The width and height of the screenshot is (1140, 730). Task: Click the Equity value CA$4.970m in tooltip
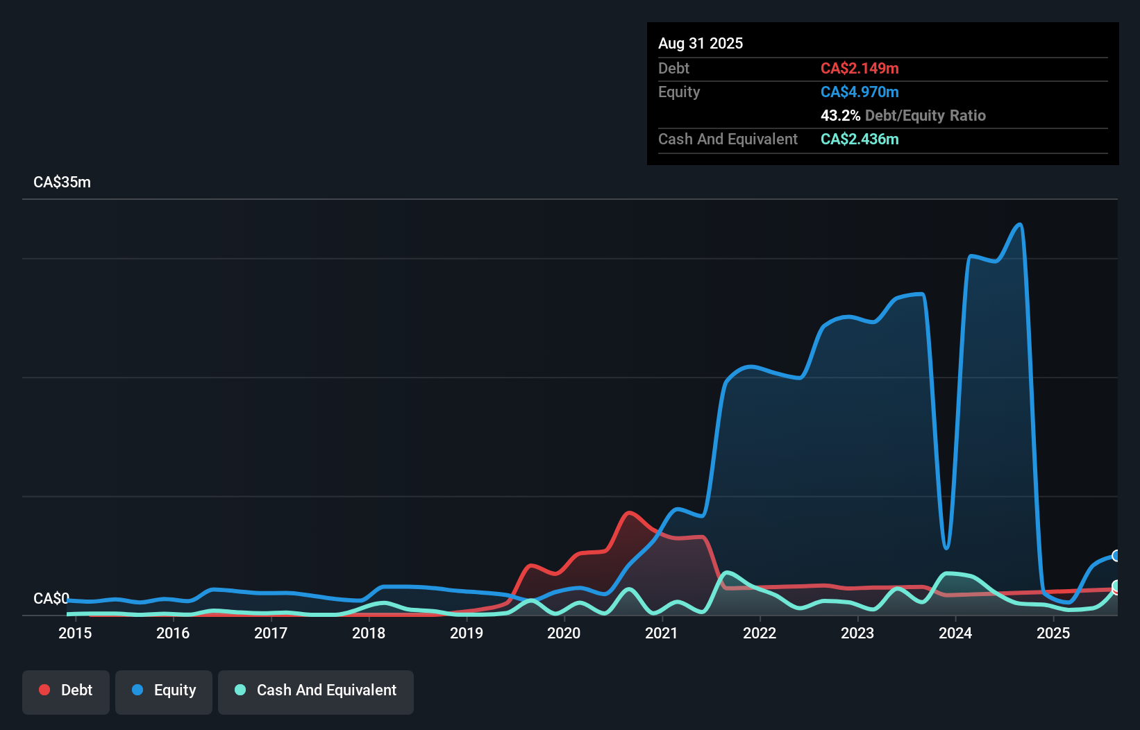(860, 92)
